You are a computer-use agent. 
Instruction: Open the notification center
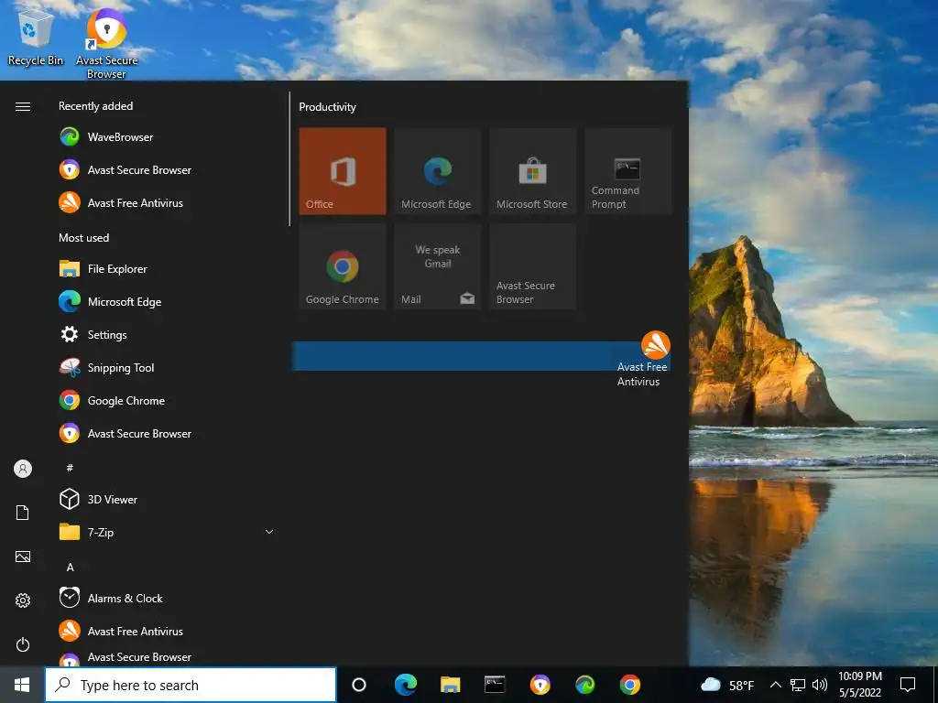pyautogui.click(x=908, y=685)
